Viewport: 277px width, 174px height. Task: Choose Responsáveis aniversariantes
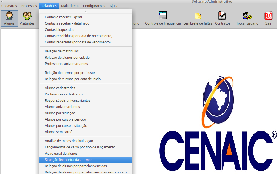tap(86, 101)
